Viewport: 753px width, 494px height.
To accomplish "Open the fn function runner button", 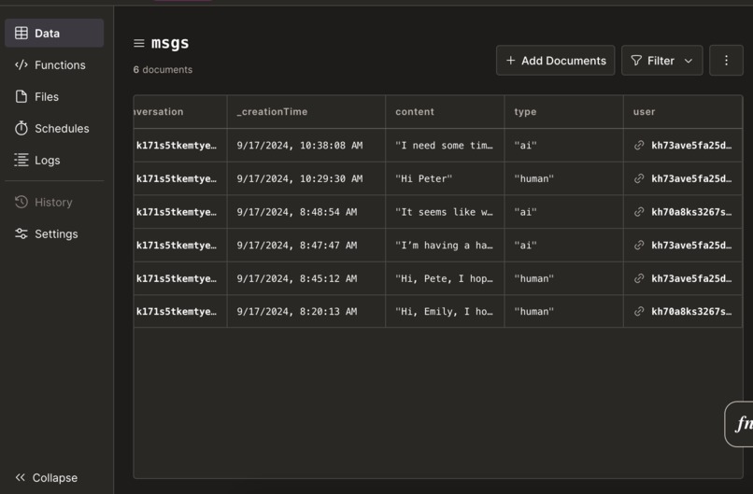I will point(740,424).
